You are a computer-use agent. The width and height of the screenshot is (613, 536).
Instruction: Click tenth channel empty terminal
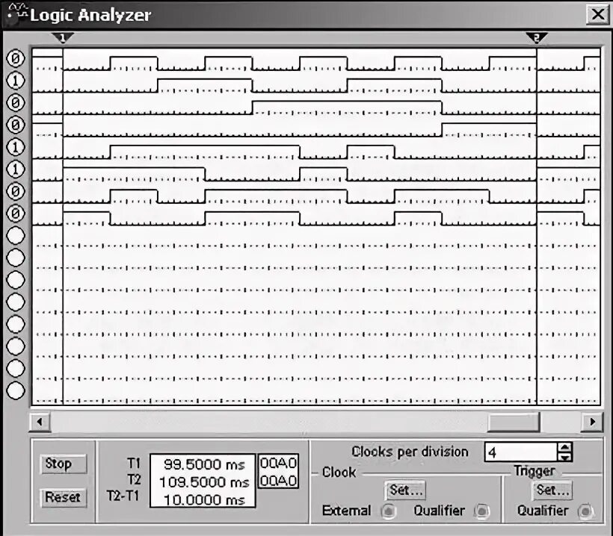point(16,258)
